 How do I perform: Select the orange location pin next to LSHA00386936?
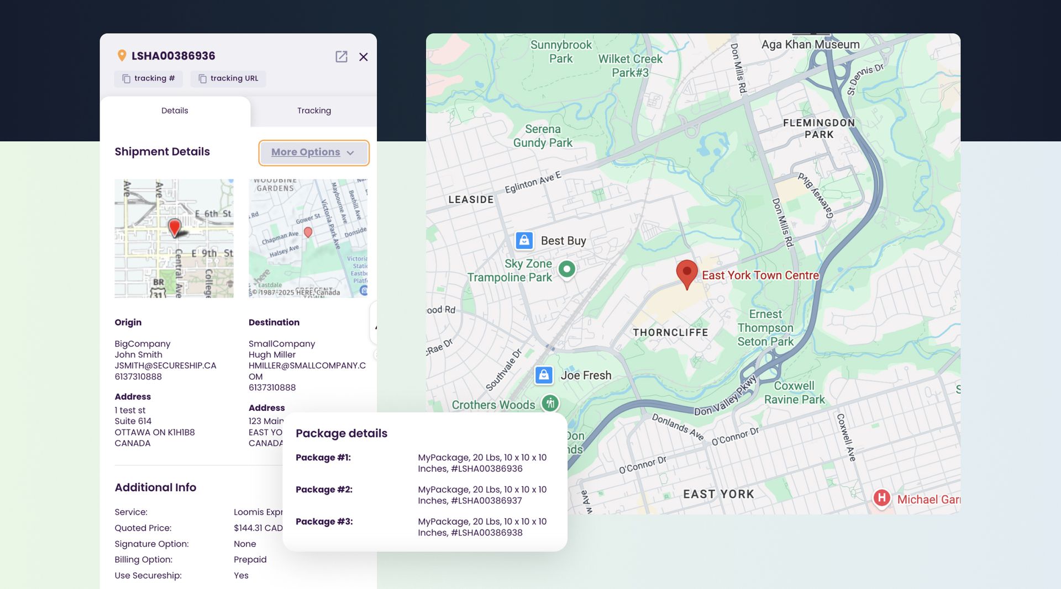click(120, 55)
